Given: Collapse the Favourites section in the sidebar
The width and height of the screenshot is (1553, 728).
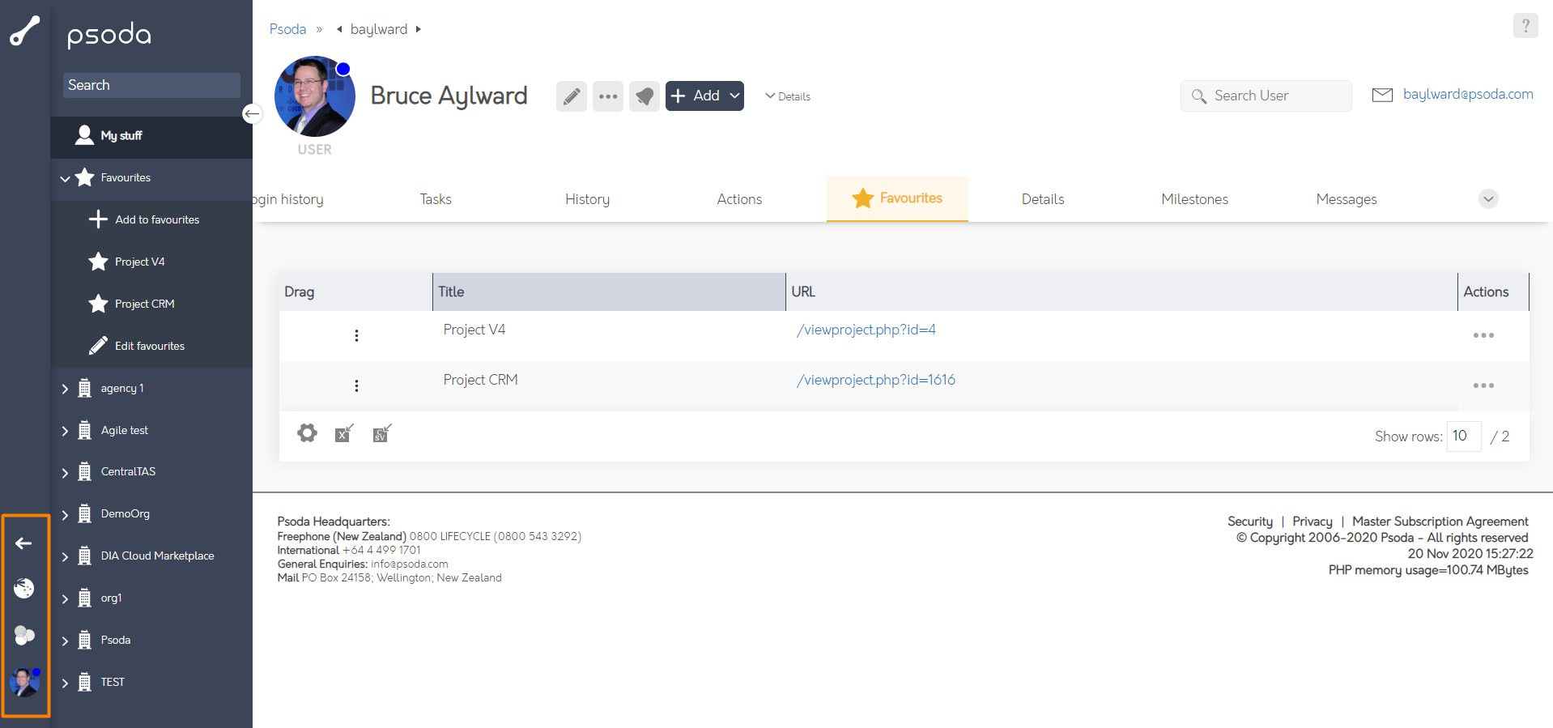Looking at the screenshot, I should click(x=66, y=178).
